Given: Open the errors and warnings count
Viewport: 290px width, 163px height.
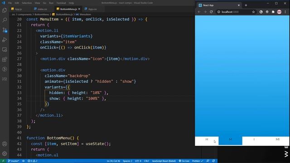Looking at the screenshot, I should 32,161.
